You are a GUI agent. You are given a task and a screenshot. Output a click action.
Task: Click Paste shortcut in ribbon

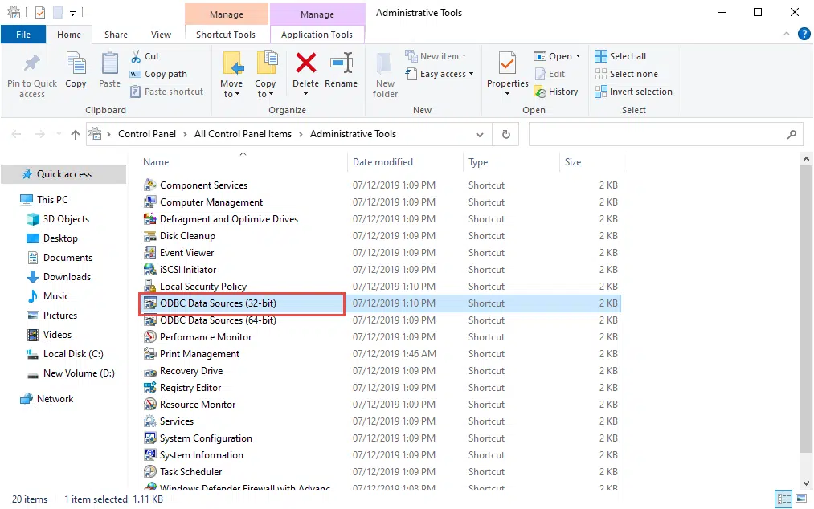tap(166, 92)
